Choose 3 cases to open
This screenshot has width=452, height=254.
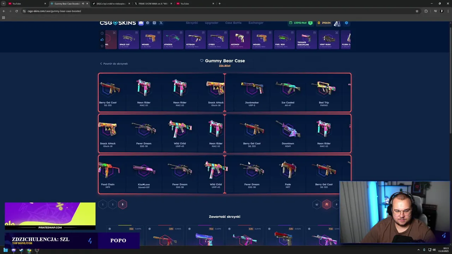pos(123,204)
